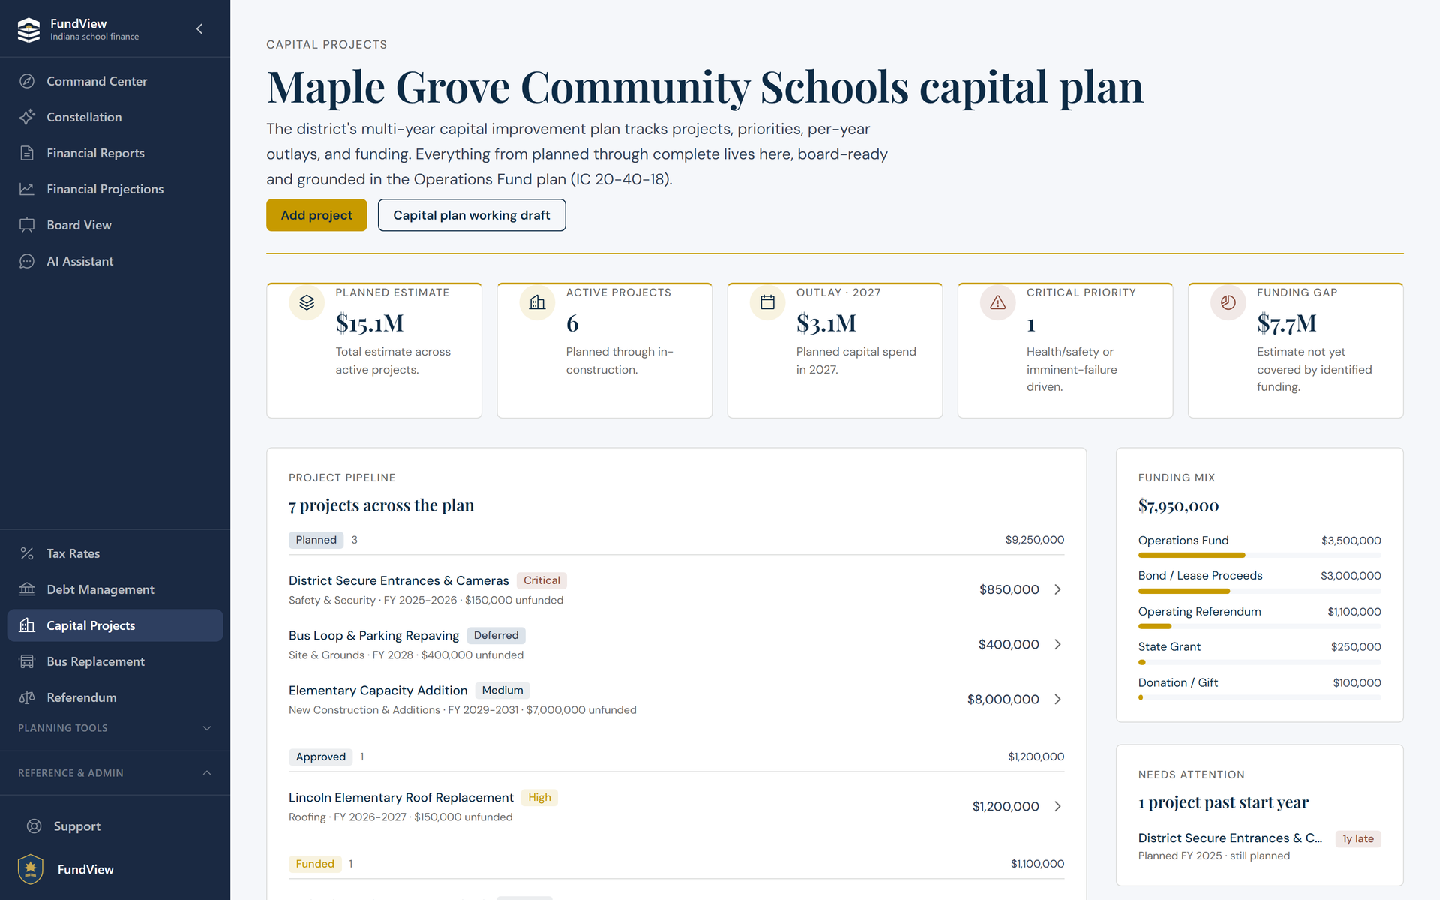Click the High priority badge
The height and width of the screenshot is (900, 1440).
pyautogui.click(x=539, y=797)
